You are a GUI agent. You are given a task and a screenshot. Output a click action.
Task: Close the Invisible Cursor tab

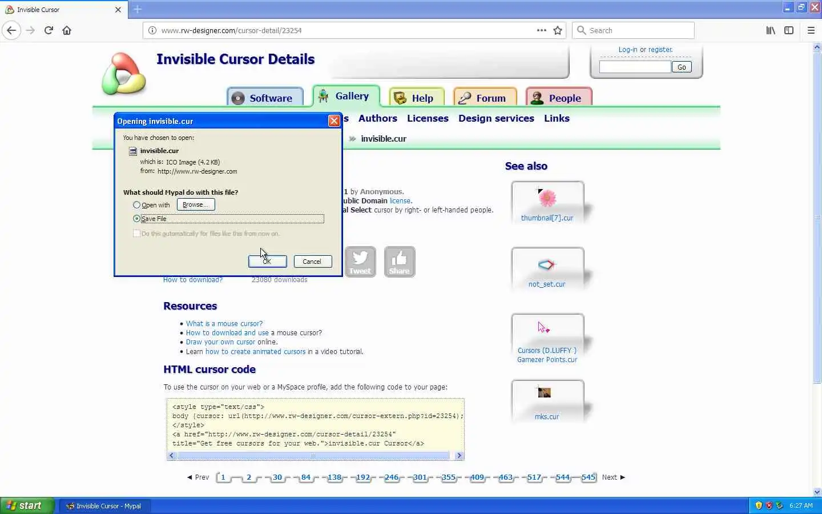click(x=118, y=9)
